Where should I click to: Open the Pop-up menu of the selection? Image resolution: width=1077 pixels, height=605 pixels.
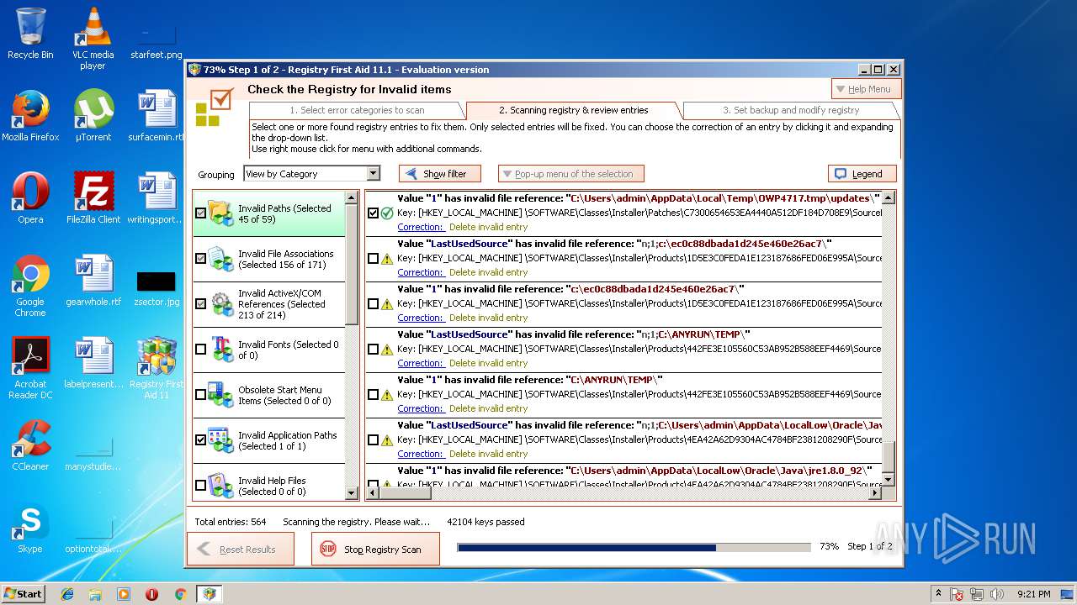coord(571,174)
